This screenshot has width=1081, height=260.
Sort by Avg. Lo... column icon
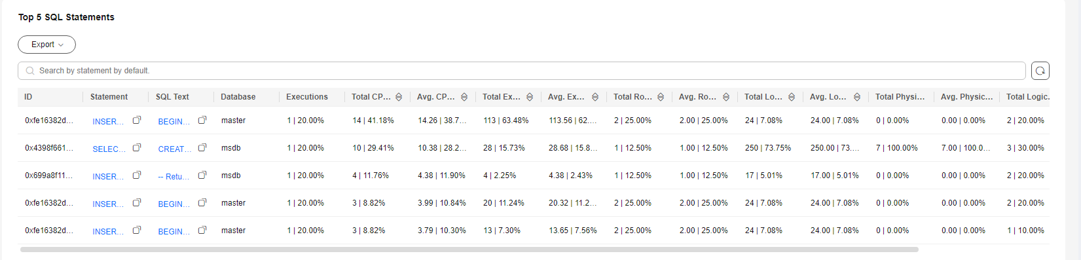coord(857,97)
